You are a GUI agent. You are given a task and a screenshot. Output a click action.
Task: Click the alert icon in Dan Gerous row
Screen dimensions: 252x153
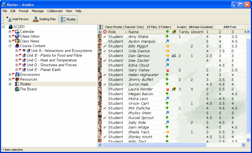point(174,56)
